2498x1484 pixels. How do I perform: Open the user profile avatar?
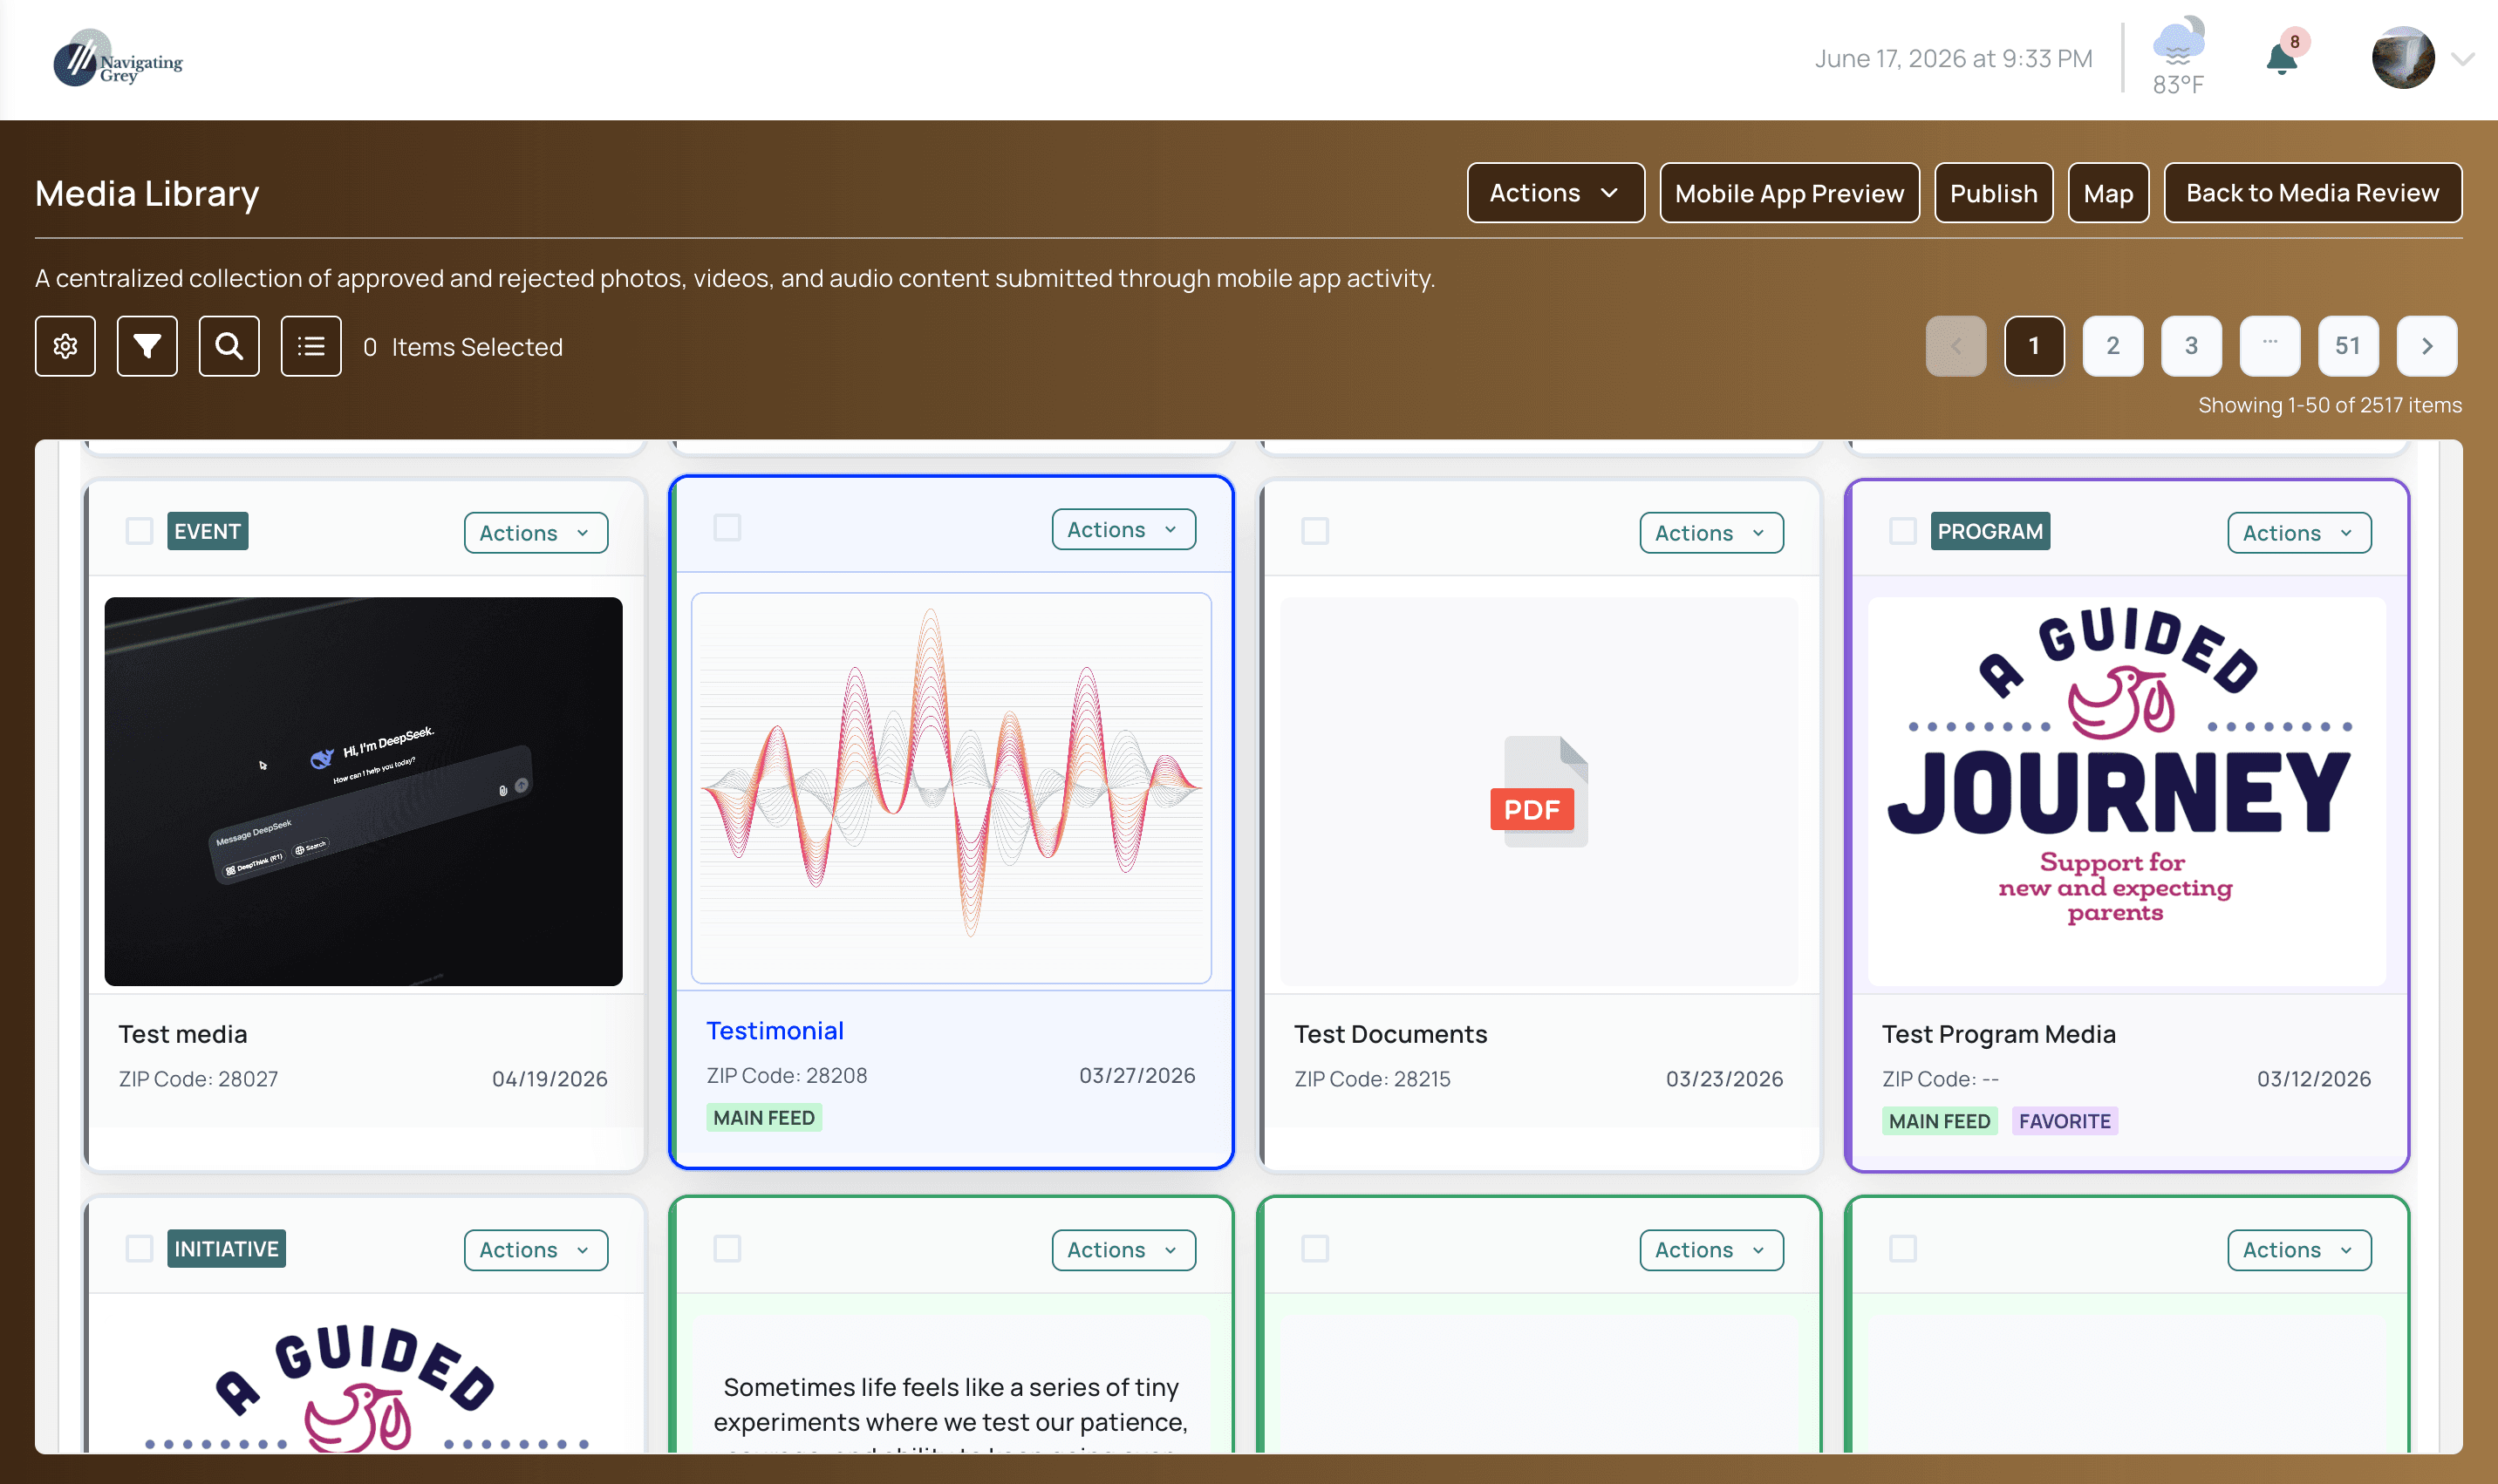tap(2403, 58)
